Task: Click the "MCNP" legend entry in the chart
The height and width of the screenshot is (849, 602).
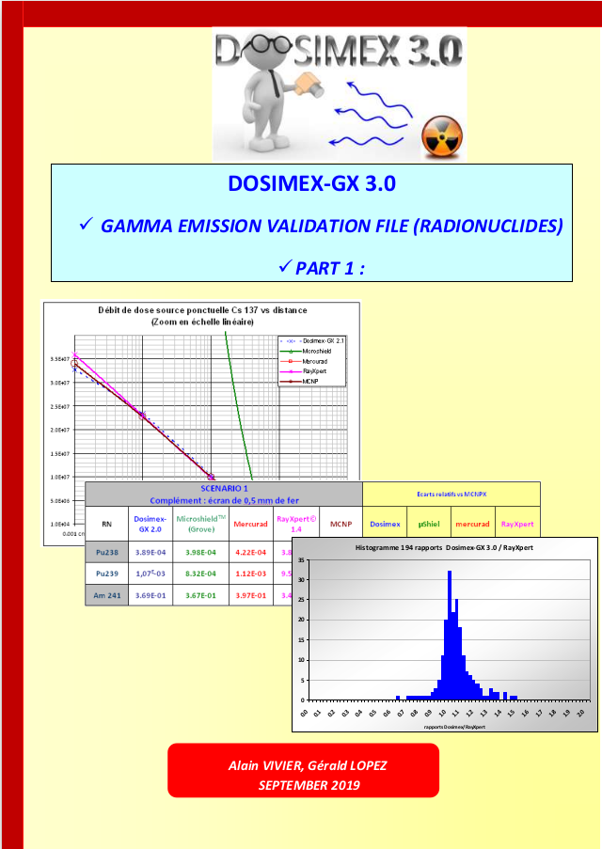Action: [300, 381]
